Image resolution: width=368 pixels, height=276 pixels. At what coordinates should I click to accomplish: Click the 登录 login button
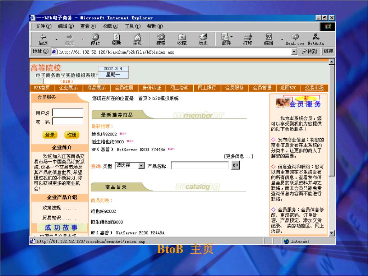point(50,135)
